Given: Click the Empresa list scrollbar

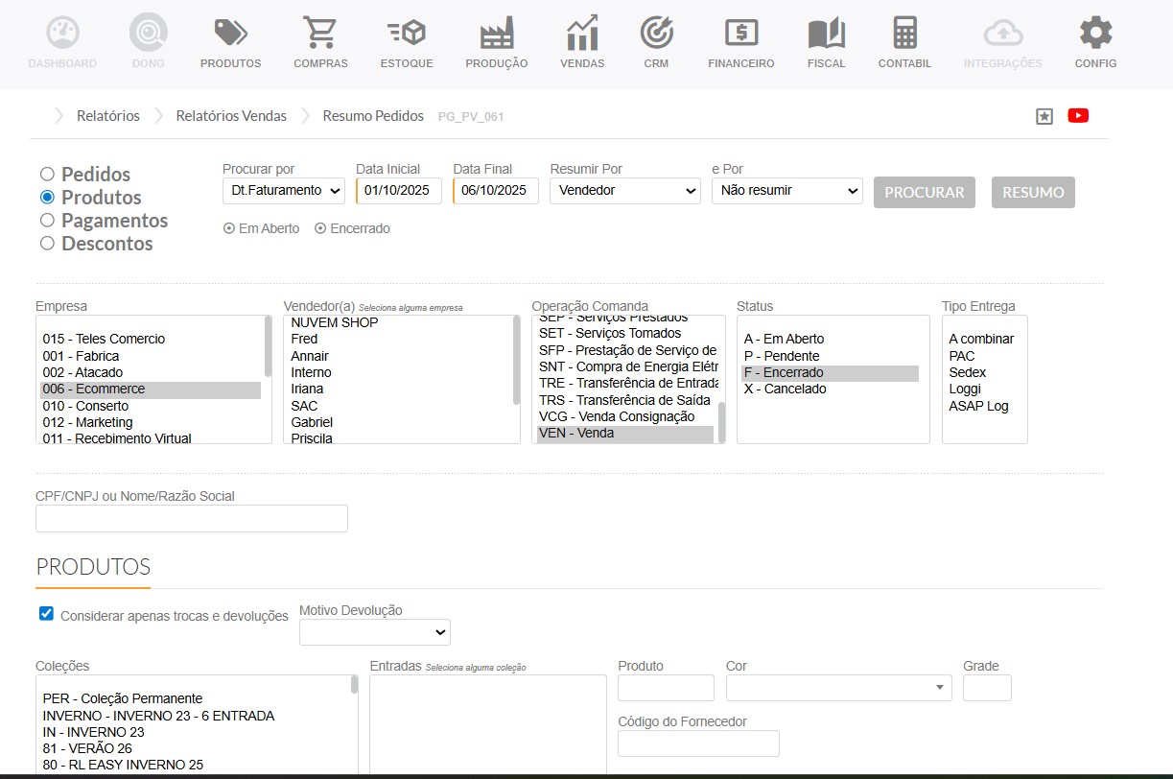Looking at the screenshot, I should [268, 347].
